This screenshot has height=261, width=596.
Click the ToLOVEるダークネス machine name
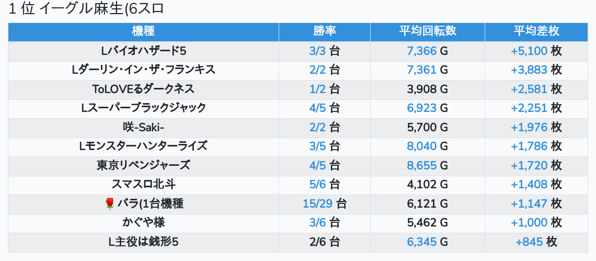point(143,89)
